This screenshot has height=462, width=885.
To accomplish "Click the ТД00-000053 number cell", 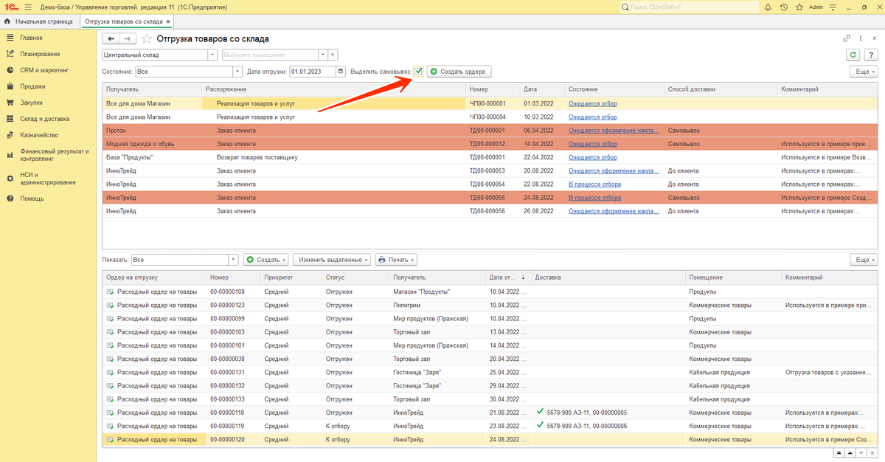I will [x=493, y=170].
